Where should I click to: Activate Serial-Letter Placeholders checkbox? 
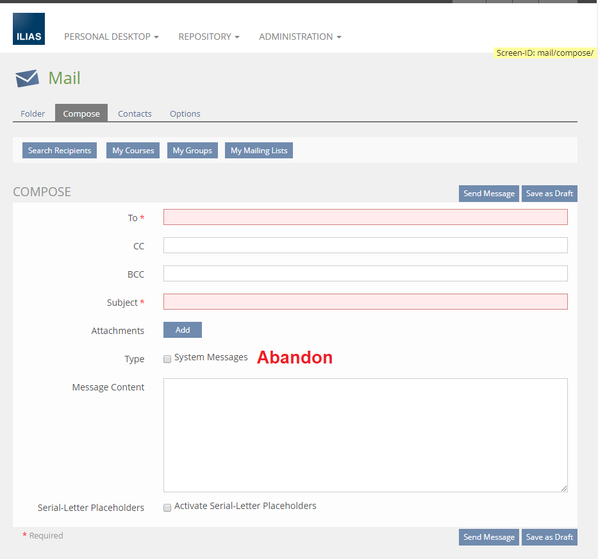pos(168,507)
